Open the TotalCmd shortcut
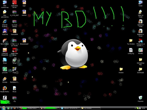Screen dimensions: 147x110 5,32
